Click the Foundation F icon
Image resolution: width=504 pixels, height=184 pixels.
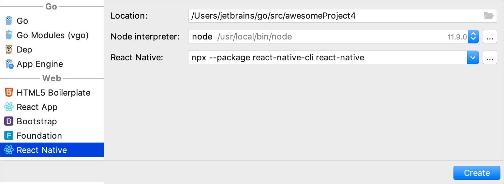point(9,136)
